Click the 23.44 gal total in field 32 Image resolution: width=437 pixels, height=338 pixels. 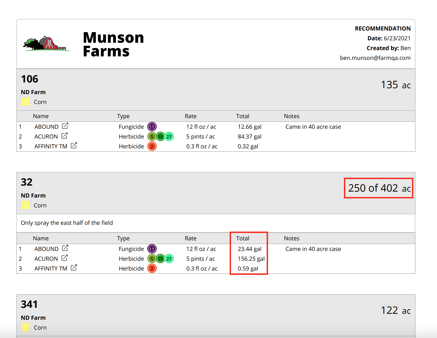[x=250, y=249]
